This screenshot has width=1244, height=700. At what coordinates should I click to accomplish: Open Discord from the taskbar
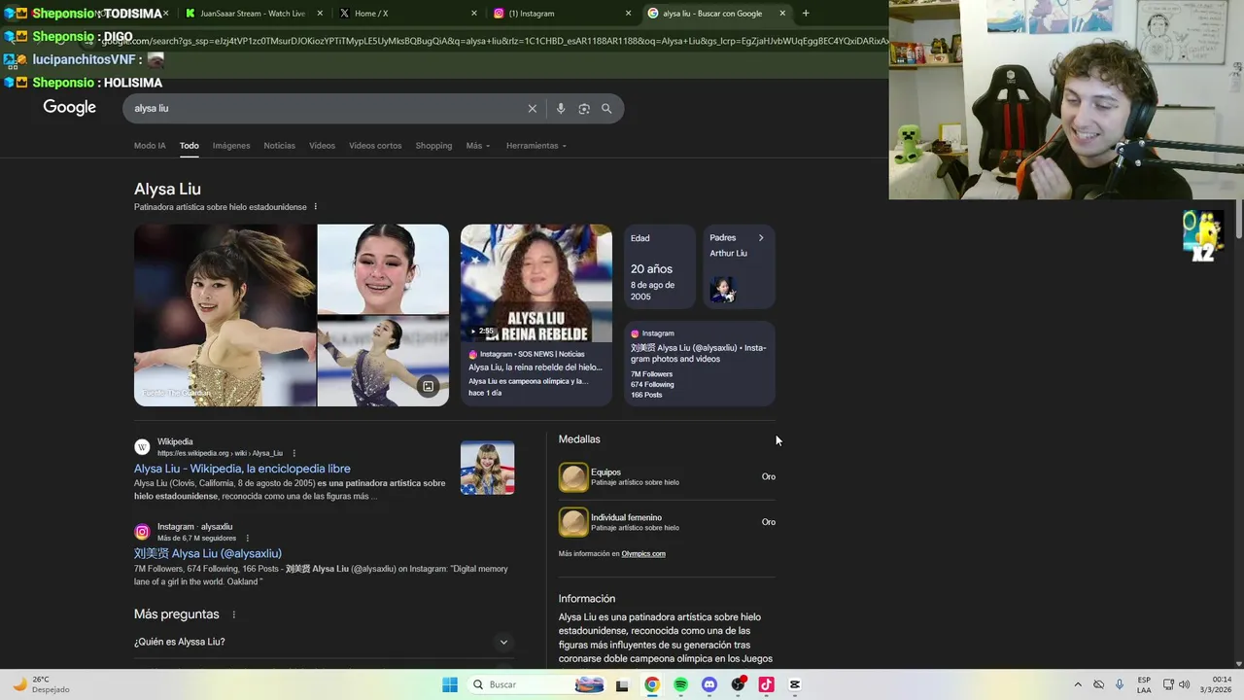click(708, 684)
